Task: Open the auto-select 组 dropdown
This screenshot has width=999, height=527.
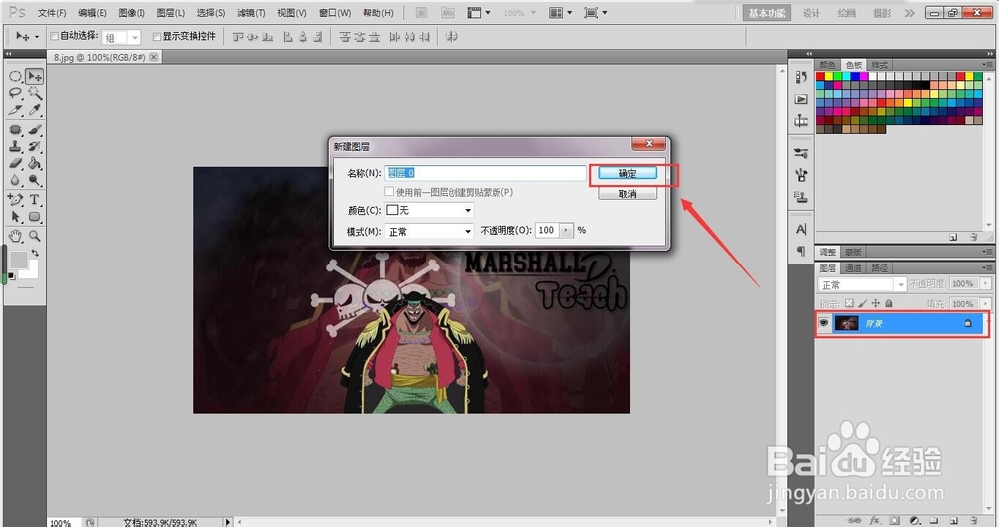Action: [x=121, y=38]
